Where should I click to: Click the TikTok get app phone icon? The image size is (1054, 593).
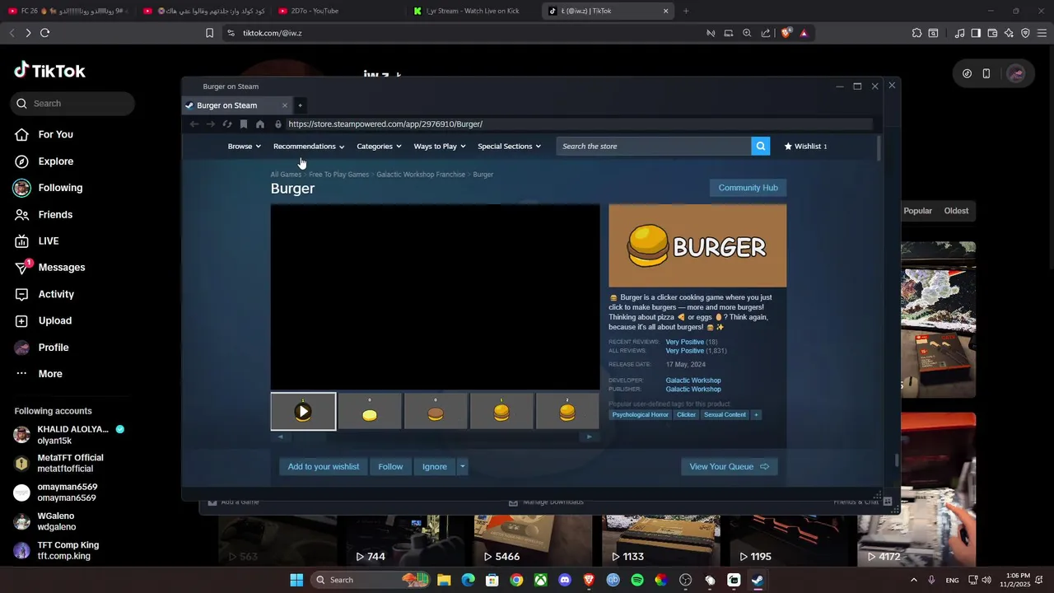pyautogui.click(x=986, y=73)
